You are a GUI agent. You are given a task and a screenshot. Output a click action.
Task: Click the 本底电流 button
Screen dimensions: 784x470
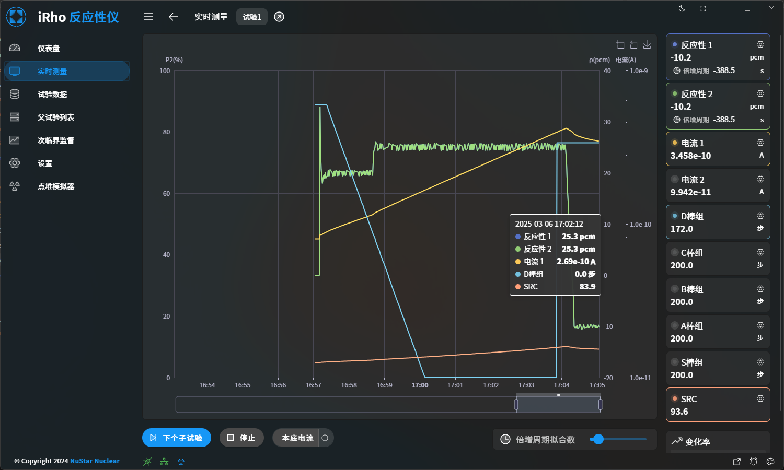pyautogui.click(x=297, y=438)
